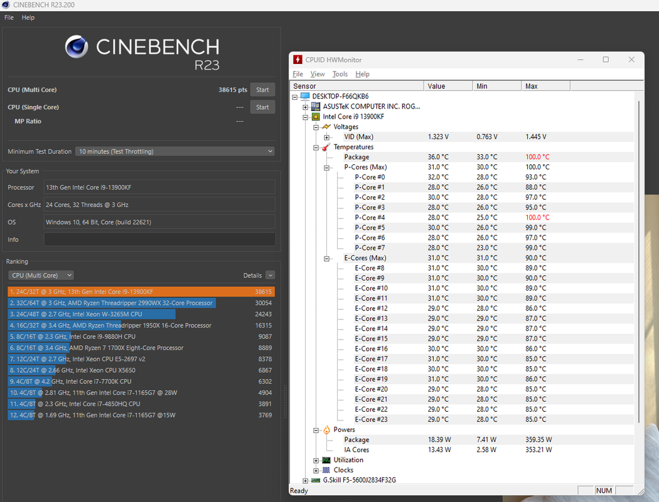Click the Clocks waveform icon
The width and height of the screenshot is (659, 502).
click(326, 470)
